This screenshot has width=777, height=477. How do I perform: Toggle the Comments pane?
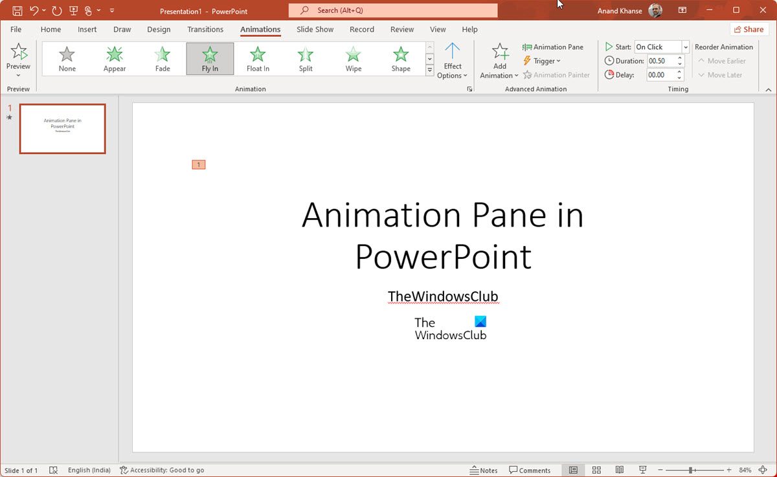[530, 470]
